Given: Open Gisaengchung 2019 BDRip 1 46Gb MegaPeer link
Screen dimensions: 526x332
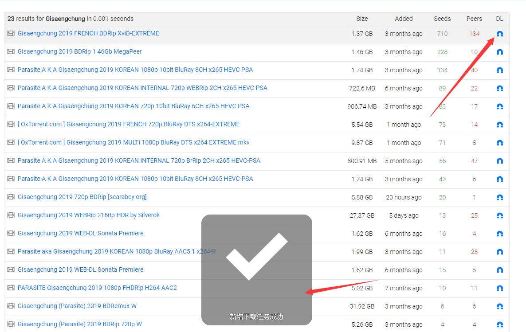Looking at the screenshot, I should click(x=79, y=51).
